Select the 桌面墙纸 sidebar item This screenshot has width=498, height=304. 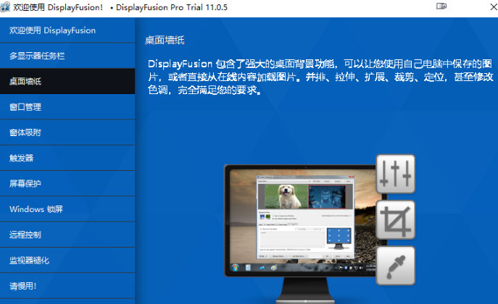coord(67,81)
